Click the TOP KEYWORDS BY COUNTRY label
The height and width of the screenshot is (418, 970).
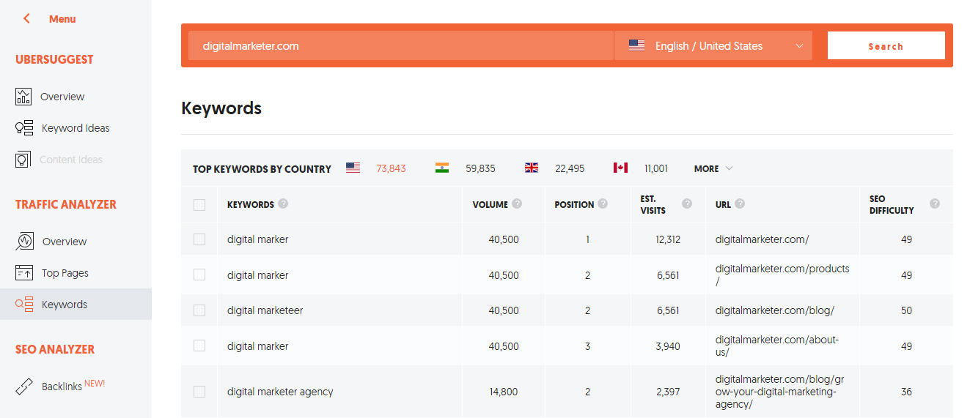tap(262, 168)
